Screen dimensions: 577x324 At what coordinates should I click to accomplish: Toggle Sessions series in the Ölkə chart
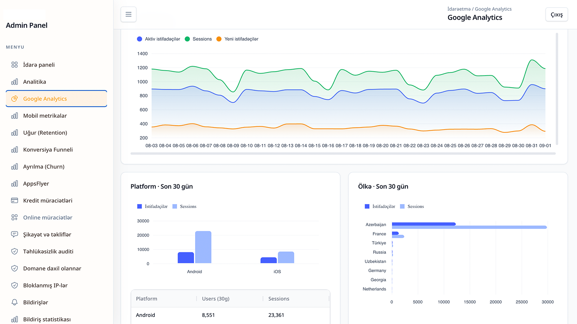coord(412,206)
